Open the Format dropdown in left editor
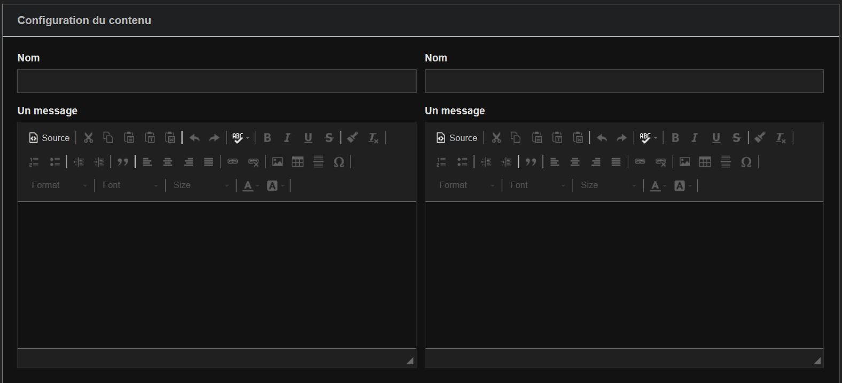 59,185
